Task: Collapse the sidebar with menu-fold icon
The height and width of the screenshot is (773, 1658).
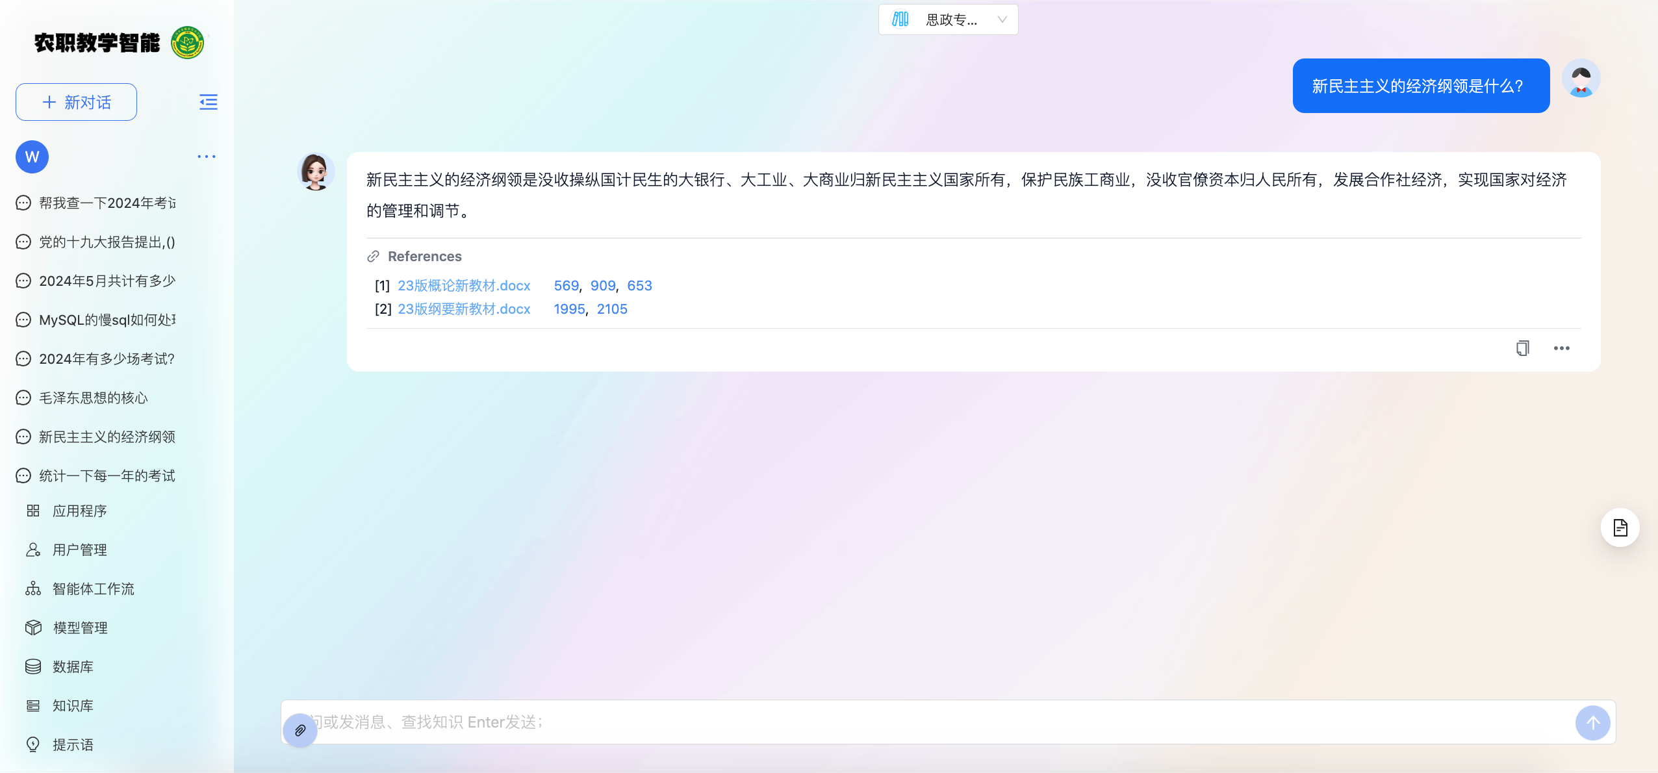Action: tap(208, 102)
